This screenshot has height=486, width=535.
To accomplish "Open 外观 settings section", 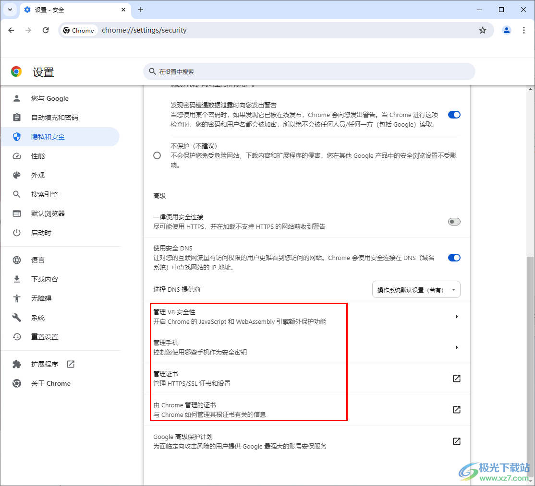I will pos(61,175).
